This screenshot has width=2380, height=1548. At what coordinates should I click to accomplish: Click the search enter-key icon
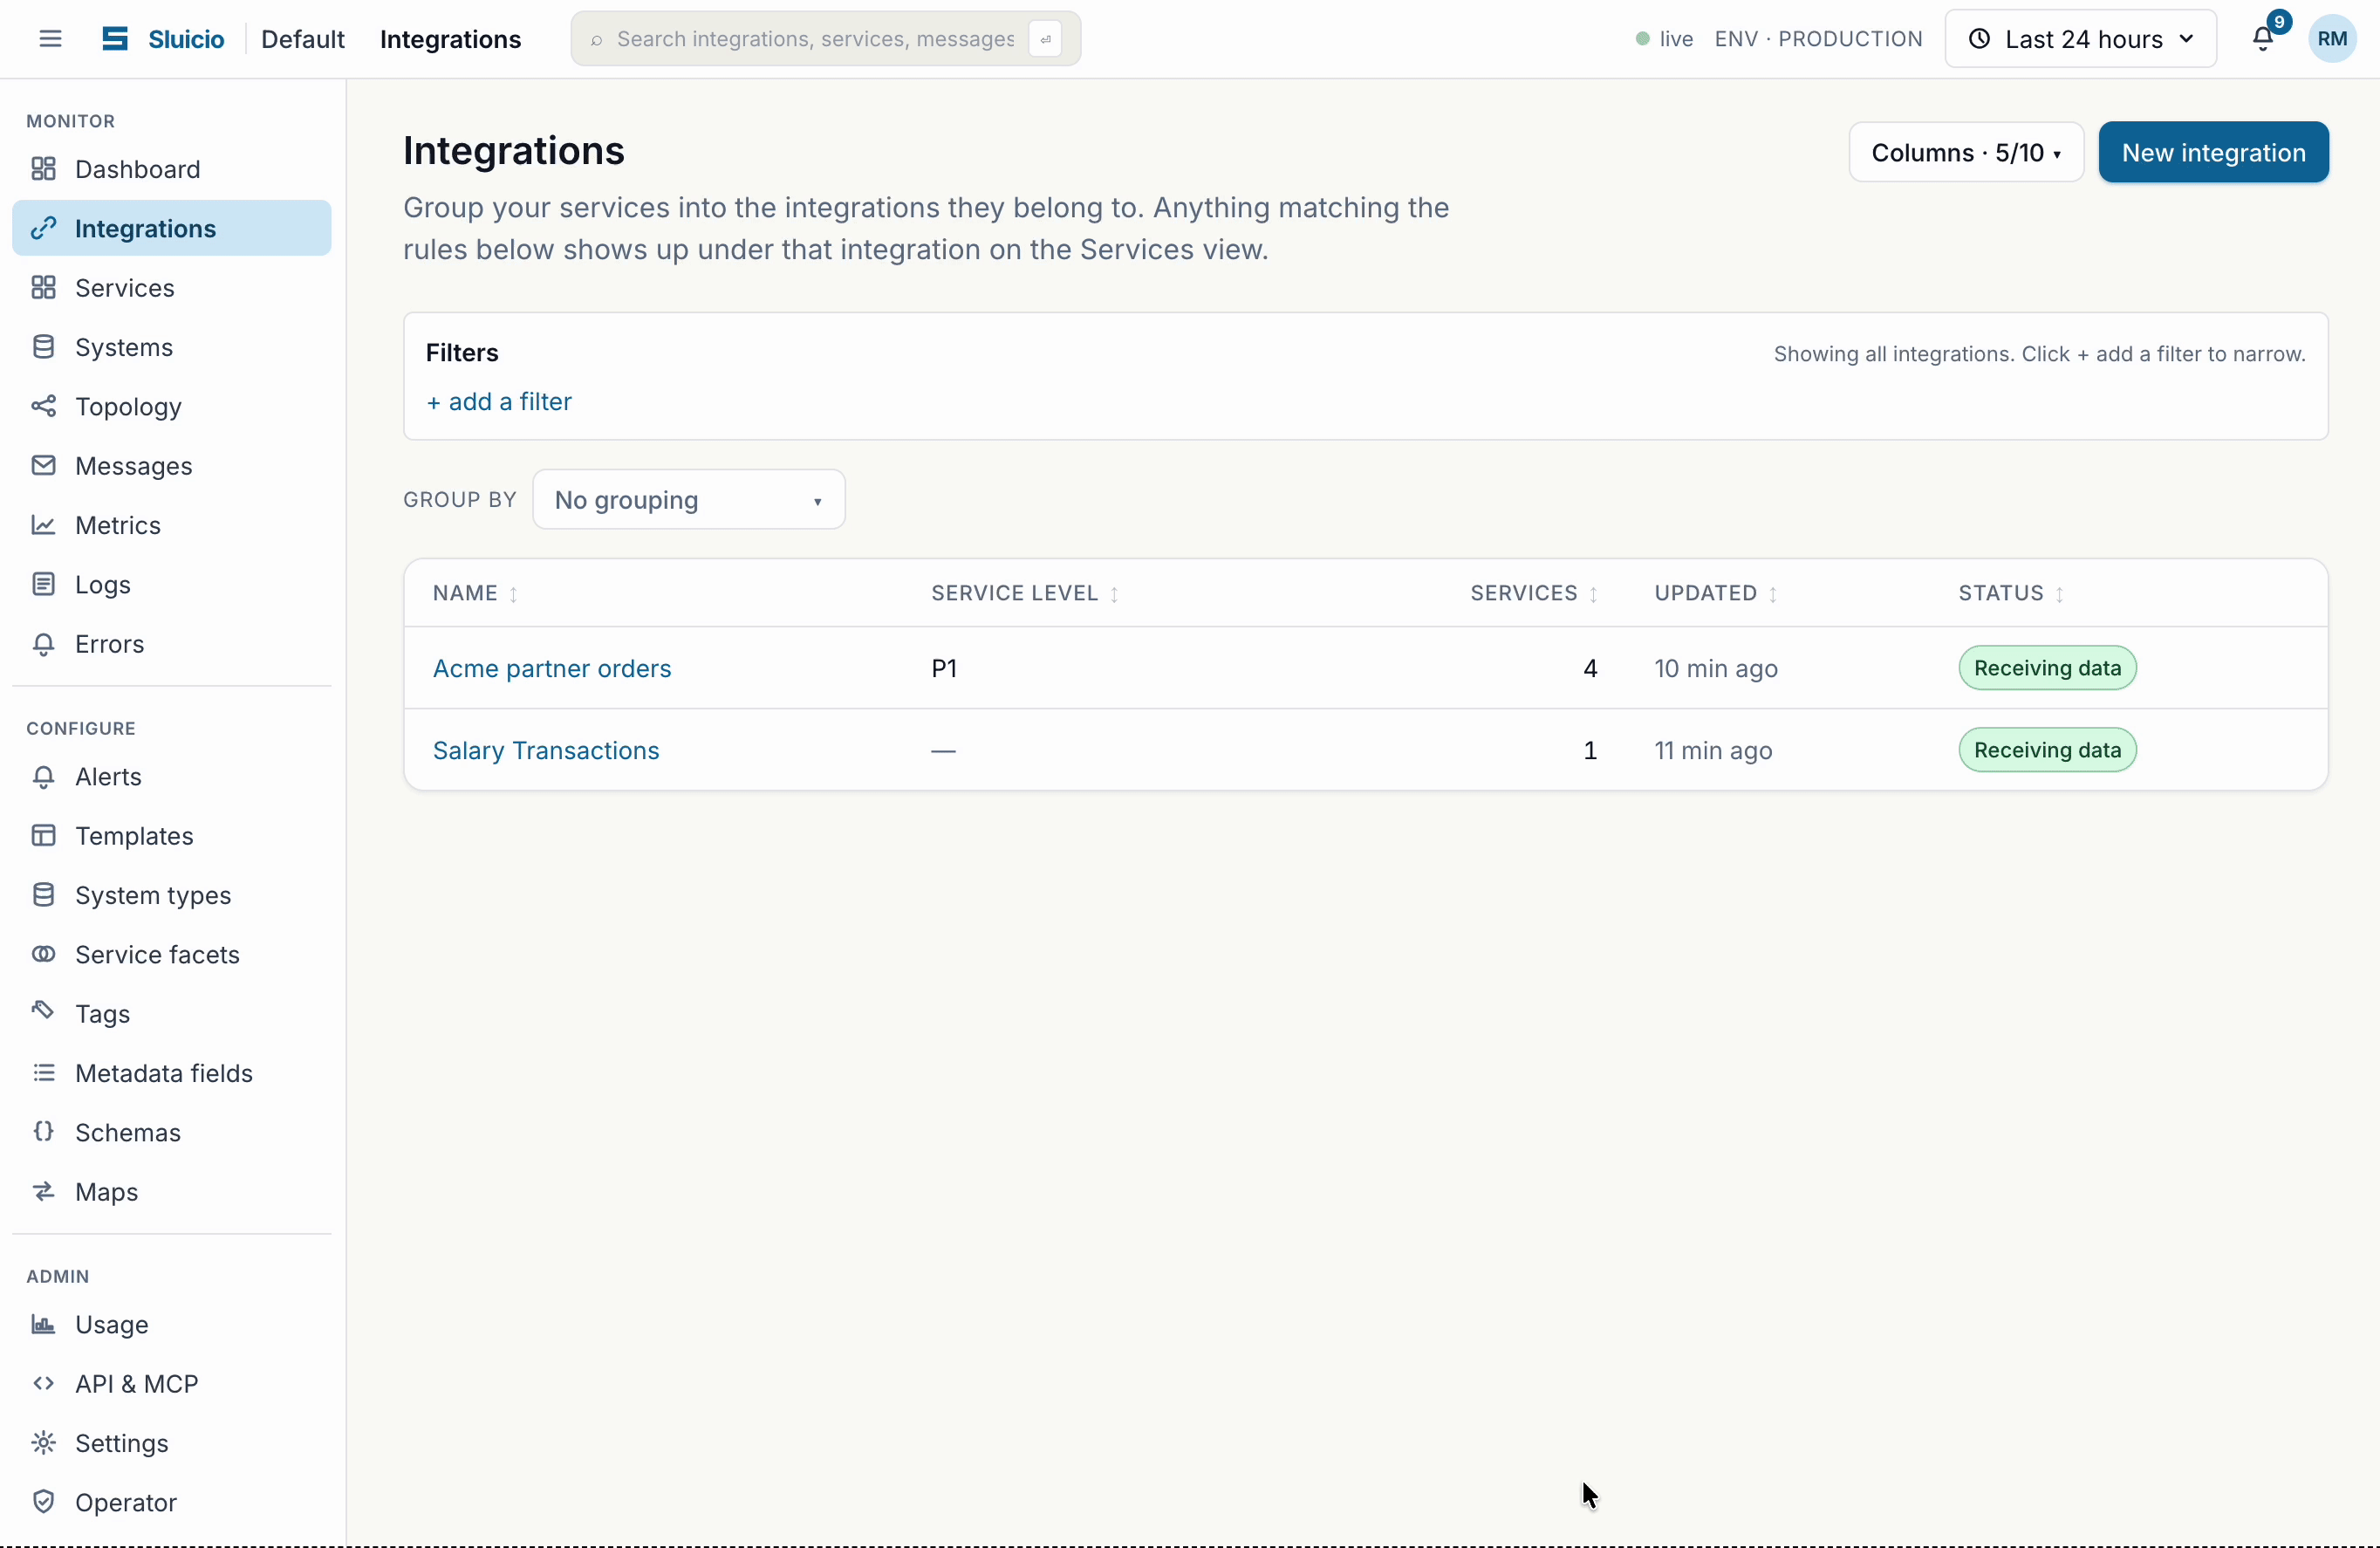click(1045, 39)
